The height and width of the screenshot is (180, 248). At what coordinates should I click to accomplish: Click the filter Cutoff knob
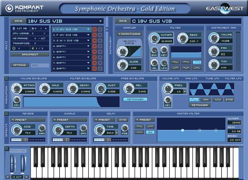click(154, 38)
